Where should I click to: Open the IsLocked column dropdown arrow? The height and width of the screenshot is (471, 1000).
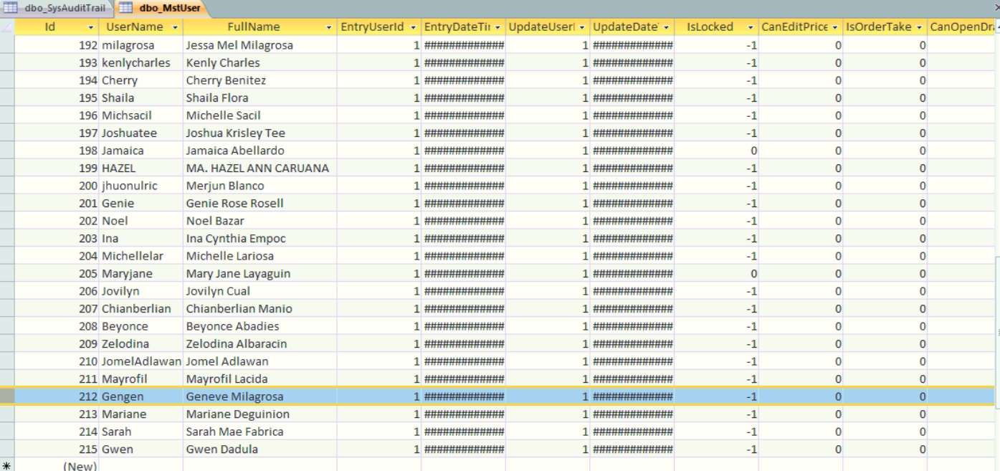751,27
